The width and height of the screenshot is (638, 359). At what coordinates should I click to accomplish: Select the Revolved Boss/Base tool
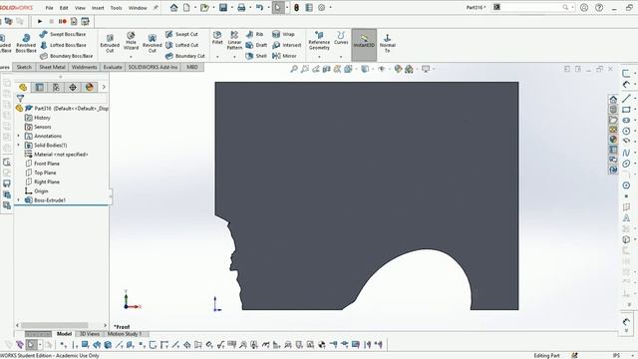point(26,43)
